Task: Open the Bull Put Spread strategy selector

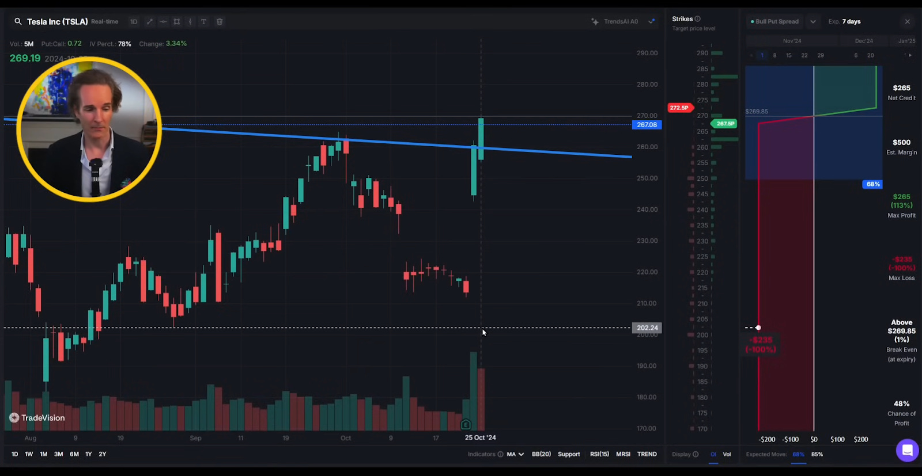Action: [775, 22]
